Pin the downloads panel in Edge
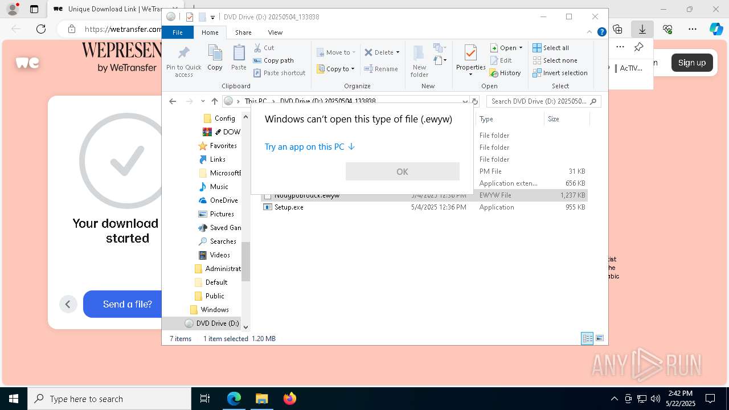This screenshot has width=729, height=410. pyautogui.click(x=639, y=47)
